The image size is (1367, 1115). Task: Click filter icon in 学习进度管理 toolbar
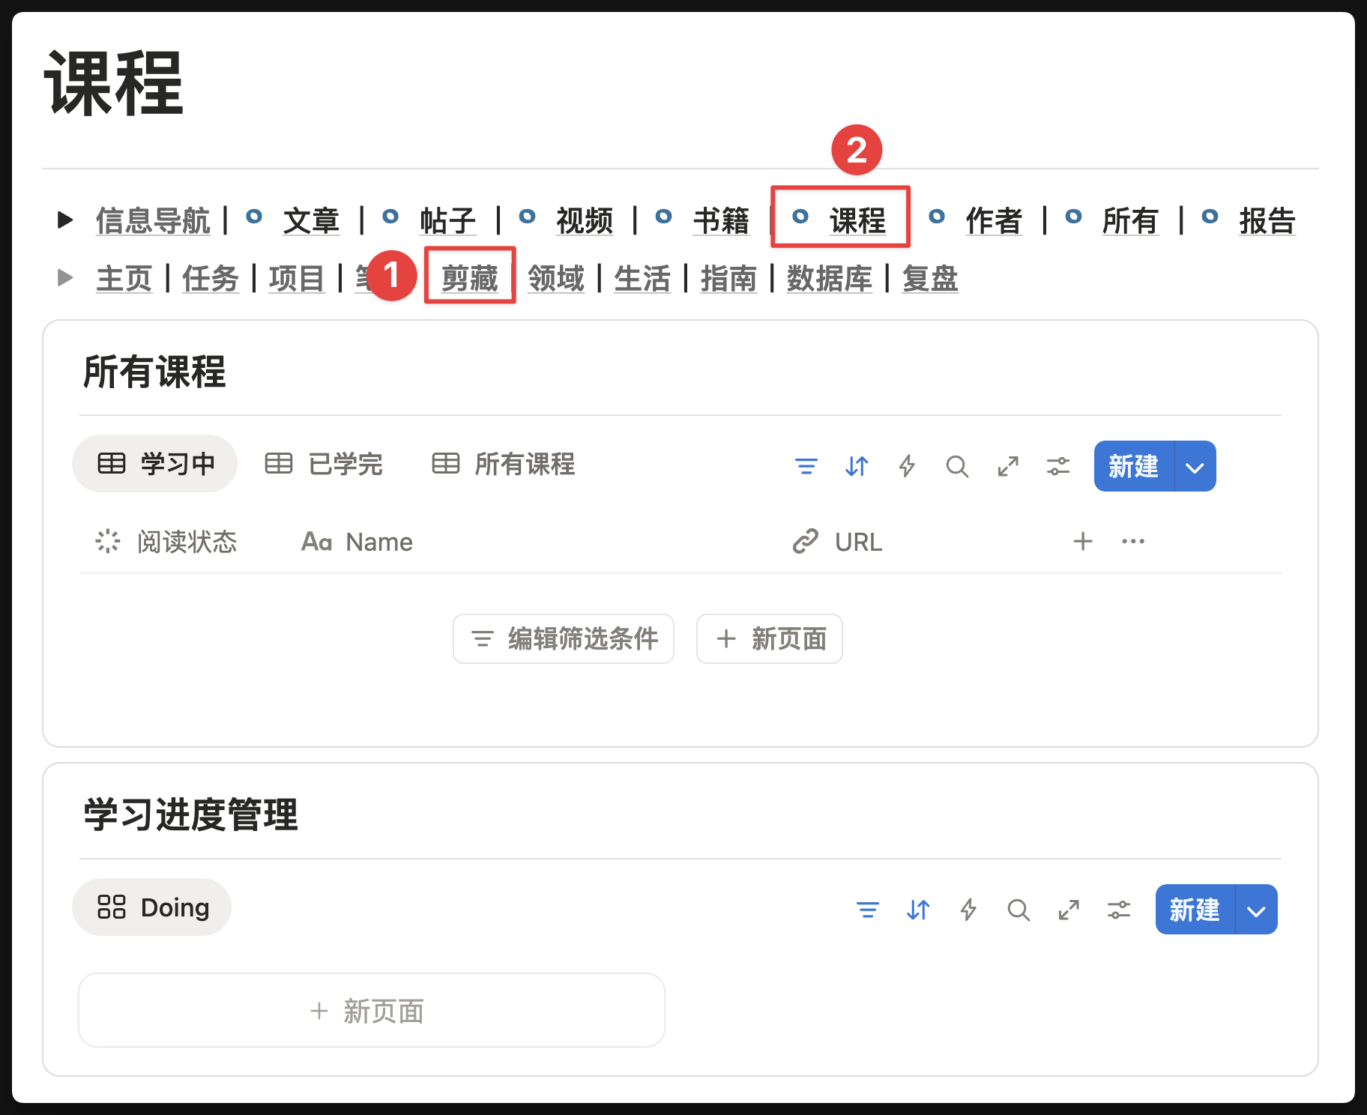tap(867, 910)
